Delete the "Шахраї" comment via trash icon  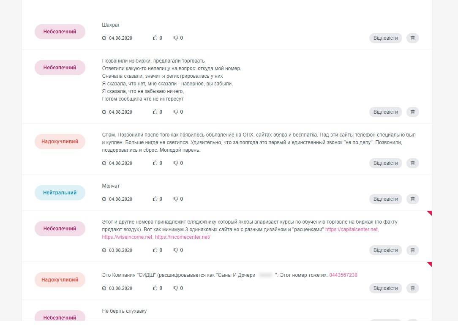click(x=412, y=38)
